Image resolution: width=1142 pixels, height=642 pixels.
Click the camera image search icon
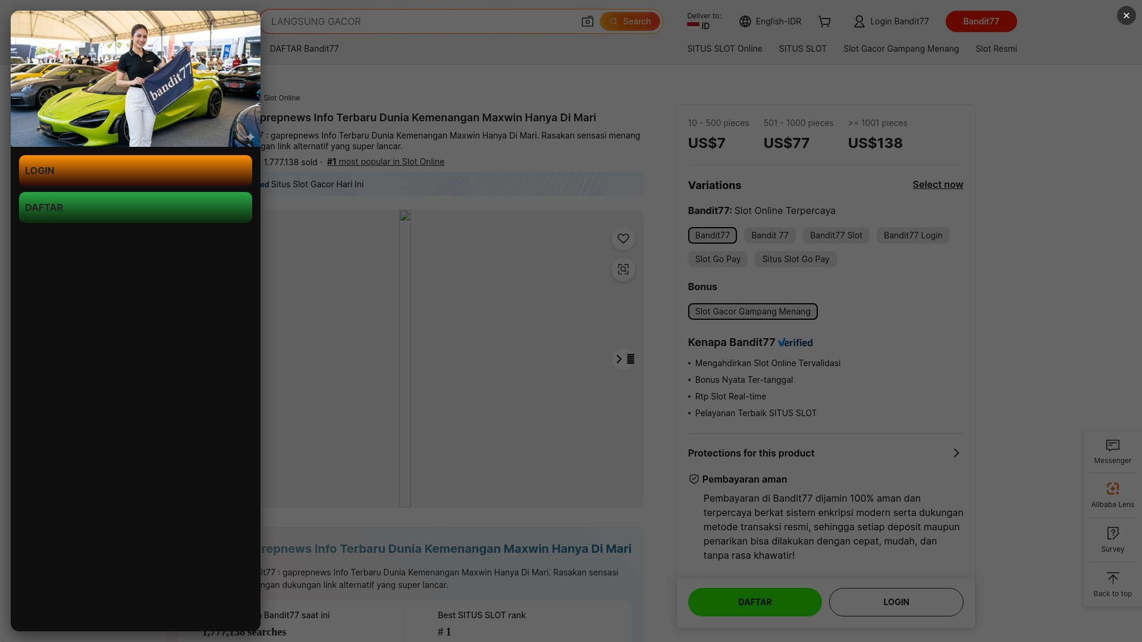(x=588, y=21)
